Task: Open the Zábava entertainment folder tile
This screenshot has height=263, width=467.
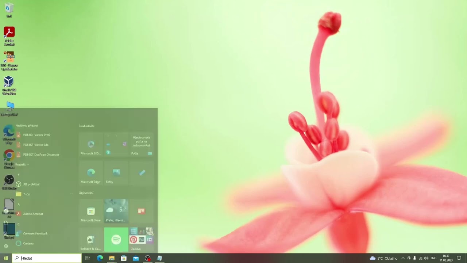Action: [142, 240]
